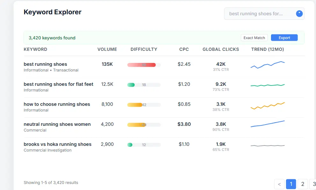Click the 'Commercial Investigation' intent label
The width and height of the screenshot is (316, 190).
(x=48, y=150)
